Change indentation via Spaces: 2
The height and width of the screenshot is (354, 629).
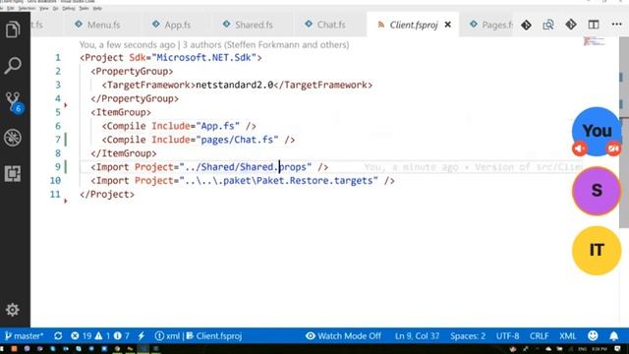coord(468,336)
